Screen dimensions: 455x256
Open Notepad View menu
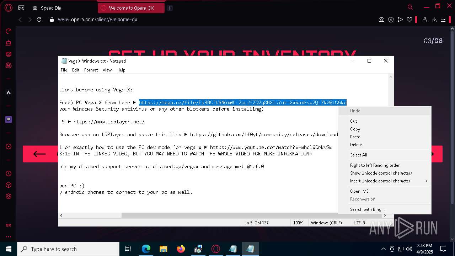[107, 70]
